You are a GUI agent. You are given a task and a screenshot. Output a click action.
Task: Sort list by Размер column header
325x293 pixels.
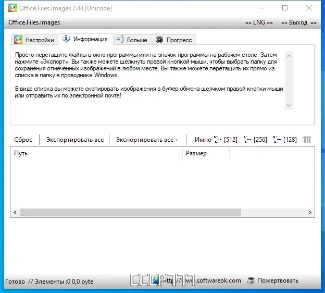[206, 153]
